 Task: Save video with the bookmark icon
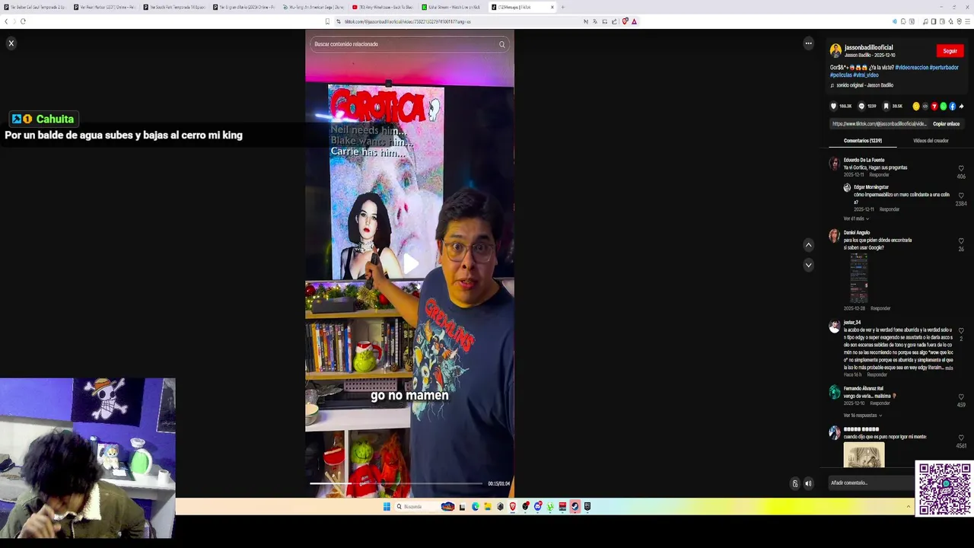click(x=886, y=107)
